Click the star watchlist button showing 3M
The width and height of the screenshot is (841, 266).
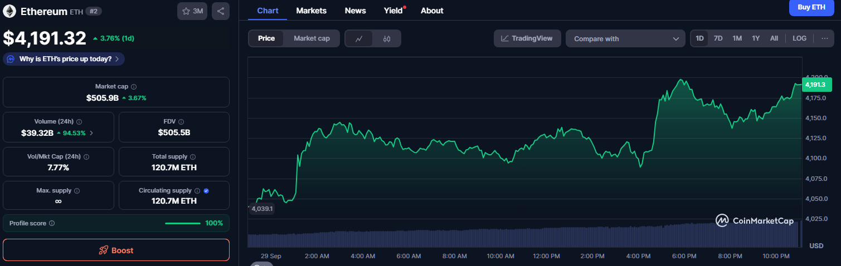pos(192,11)
